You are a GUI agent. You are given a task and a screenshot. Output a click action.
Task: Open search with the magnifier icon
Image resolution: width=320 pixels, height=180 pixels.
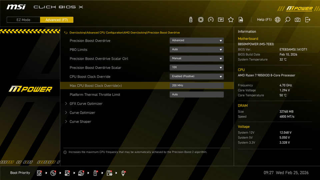click(x=288, y=20)
